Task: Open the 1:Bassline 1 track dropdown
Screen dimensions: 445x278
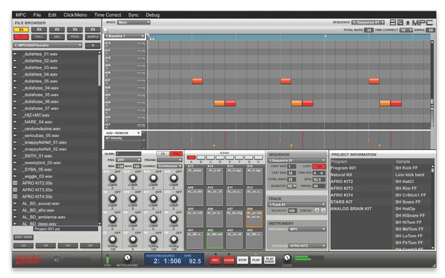Action: point(125,36)
